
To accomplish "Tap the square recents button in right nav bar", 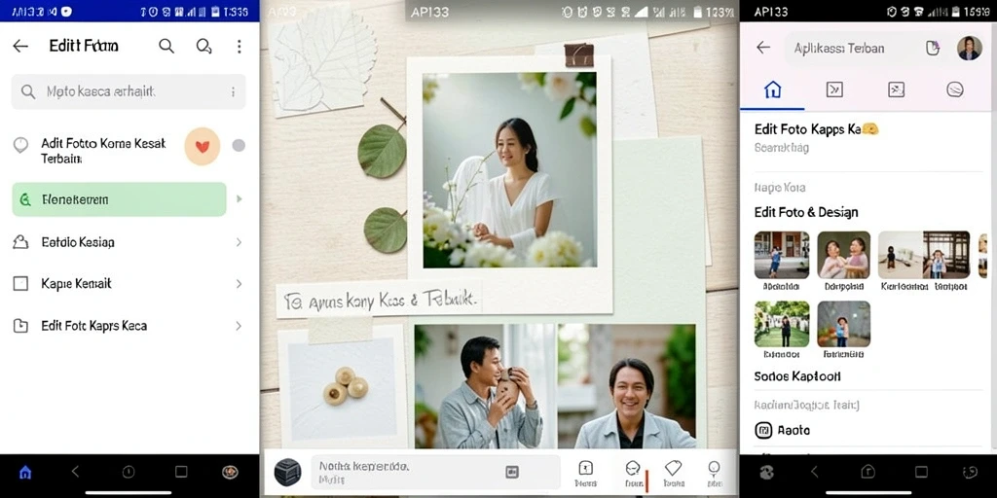I will point(921,472).
